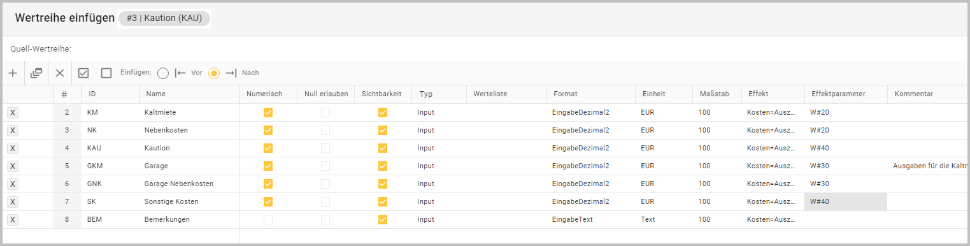Image resolution: width=970 pixels, height=246 pixels.
Task: Click the plus icon to add row
Action: coord(13,73)
